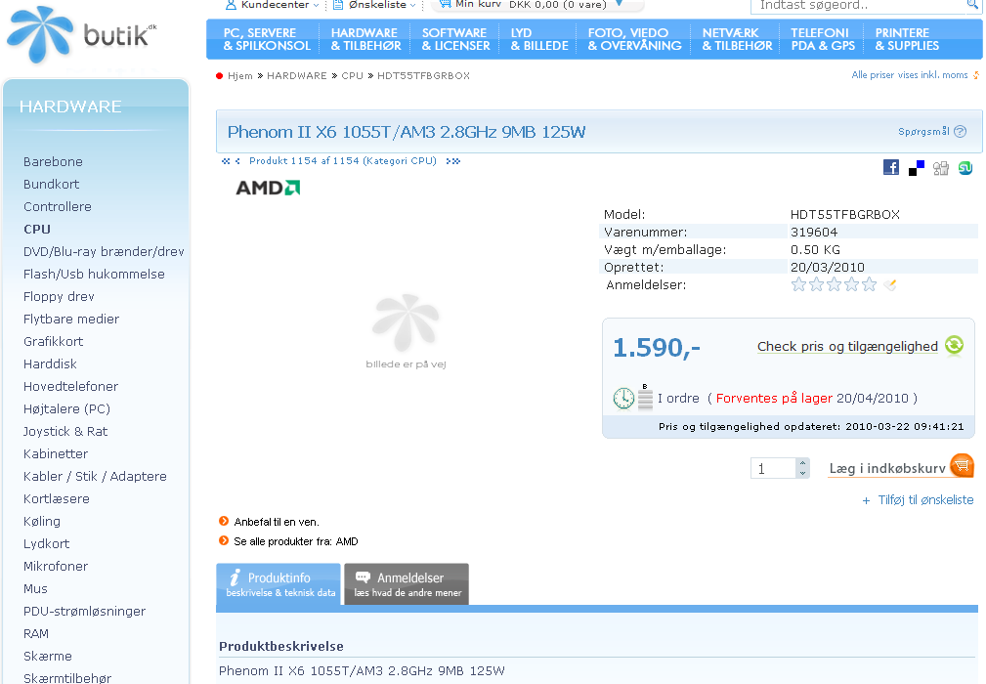Click the green refresh availability icon
The image size is (986, 684).
(954, 345)
